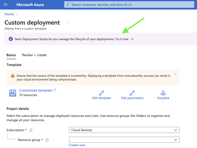The width and height of the screenshot is (197, 148).
Task: Click the Deployment Stacks rocket icon
Action: (11, 39)
